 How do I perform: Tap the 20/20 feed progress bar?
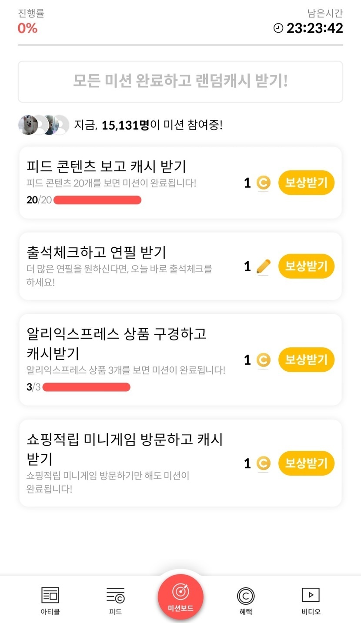[97, 200]
